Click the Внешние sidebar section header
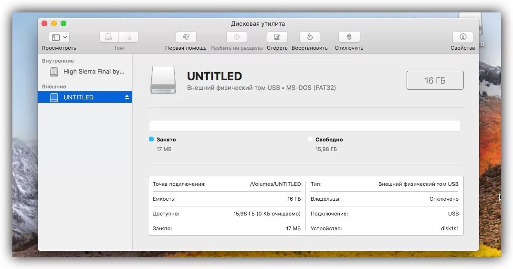The width and height of the screenshot is (513, 269). pyautogui.click(x=54, y=86)
